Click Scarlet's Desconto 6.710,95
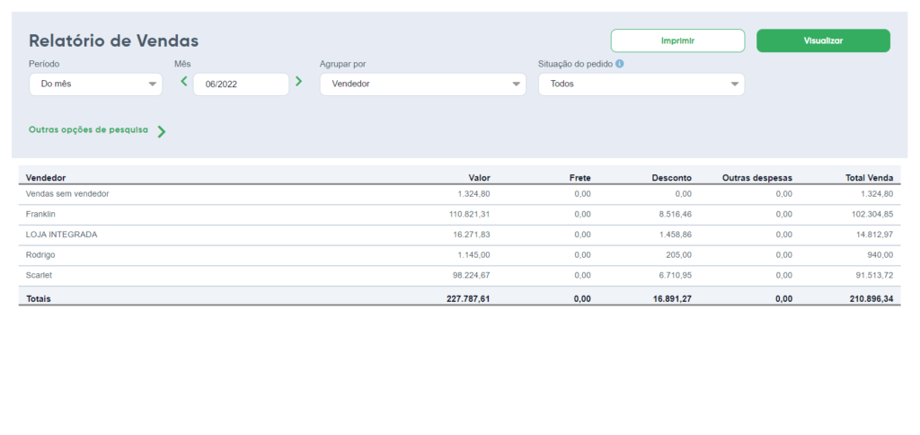Image resolution: width=920 pixels, height=435 pixels. [676, 275]
